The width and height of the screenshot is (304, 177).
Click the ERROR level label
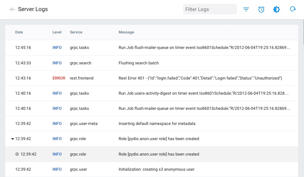point(59,78)
